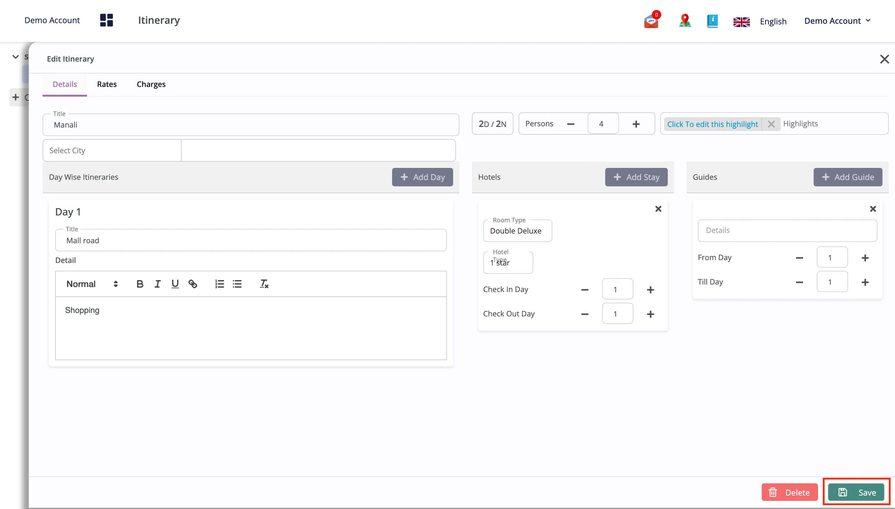Increase the Till Day value
Screen dimensions: 895x509
865,282
